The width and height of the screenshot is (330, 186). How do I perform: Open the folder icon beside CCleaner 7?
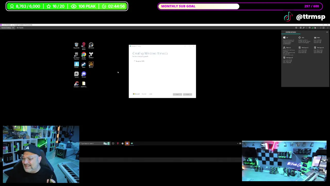[x=84, y=84]
